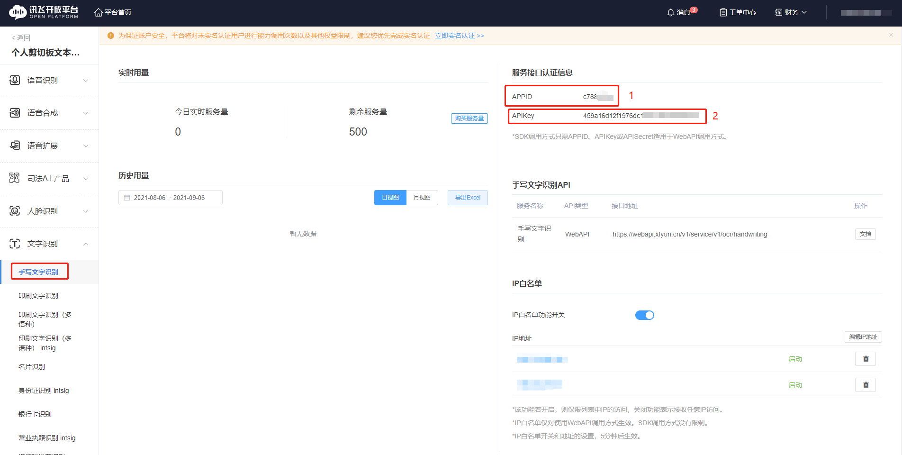The height and width of the screenshot is (455, 902).
Task: Click the 讯飞开放平台 logo
Action: pos(43,12)
